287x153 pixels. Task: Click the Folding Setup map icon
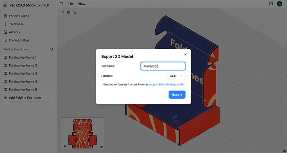click(5, 40)
